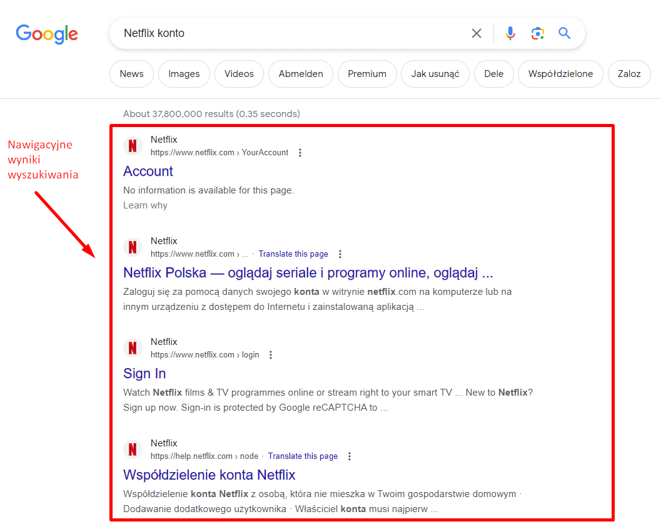
Task: Click the Google logo
Action: pyautogui.click(x=47, y=33)
